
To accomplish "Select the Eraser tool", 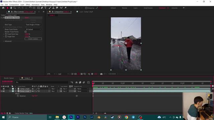I will 57,8.
